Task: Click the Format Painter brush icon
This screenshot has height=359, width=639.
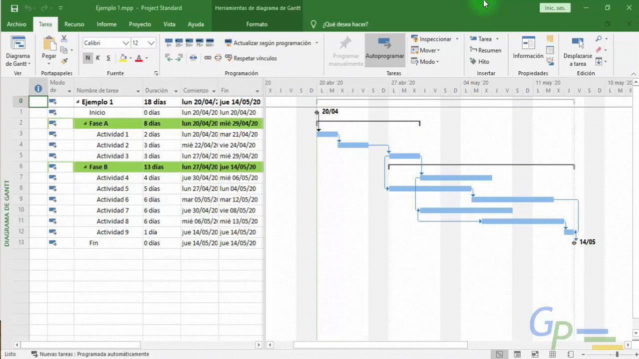Action: coord(64,61)
